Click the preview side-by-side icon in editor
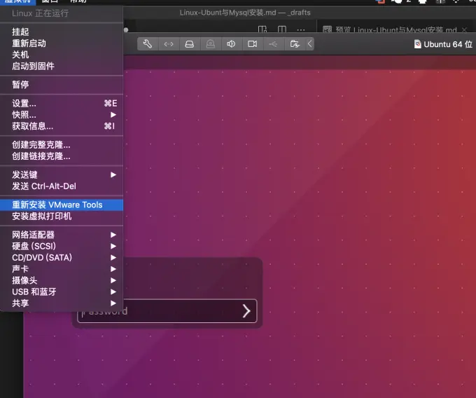 [262, 29]
